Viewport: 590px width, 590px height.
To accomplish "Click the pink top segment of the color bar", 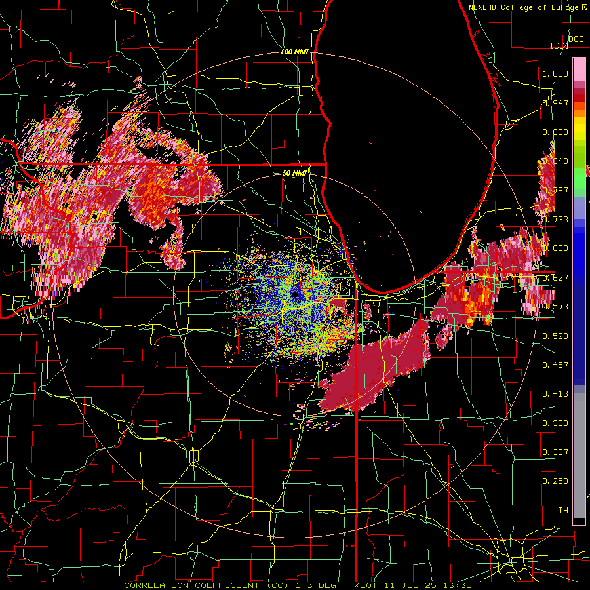I will coord(579,69).
